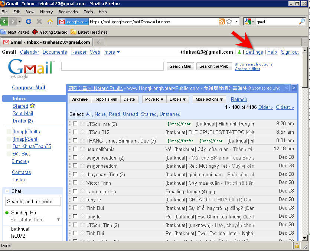The image size is (310, 251).
Task: Open the File menu
Action: point(4,12)
